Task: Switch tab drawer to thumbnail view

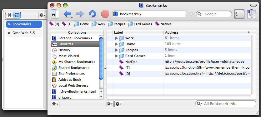Action: point(9,15)
